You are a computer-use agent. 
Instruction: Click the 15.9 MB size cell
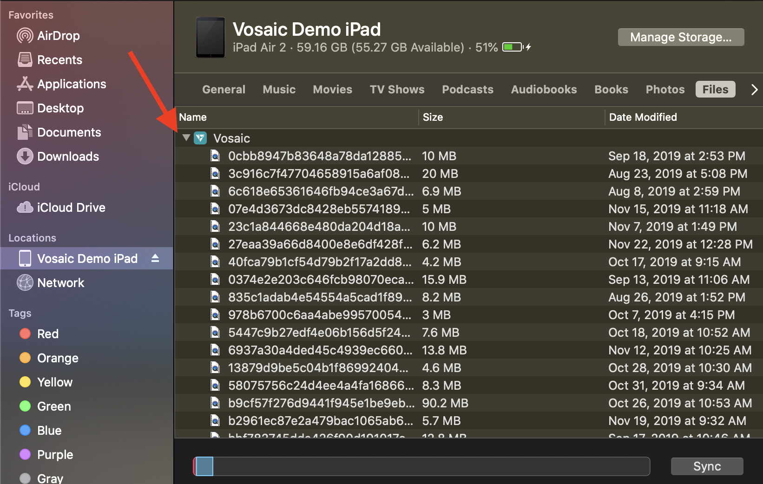444,279
